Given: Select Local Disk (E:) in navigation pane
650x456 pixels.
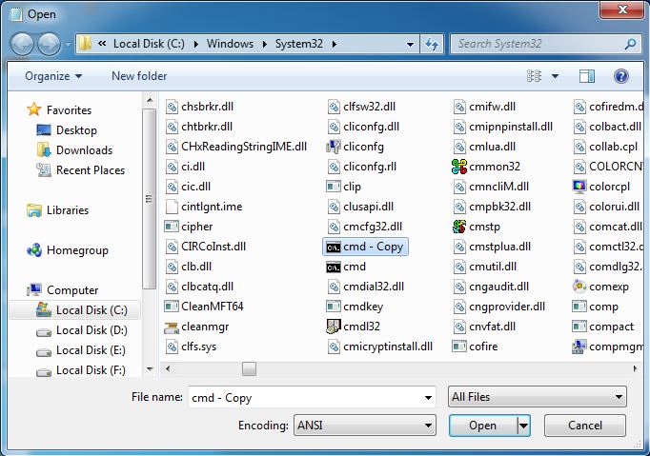Looking at the screenshot, I should (81, 350).
